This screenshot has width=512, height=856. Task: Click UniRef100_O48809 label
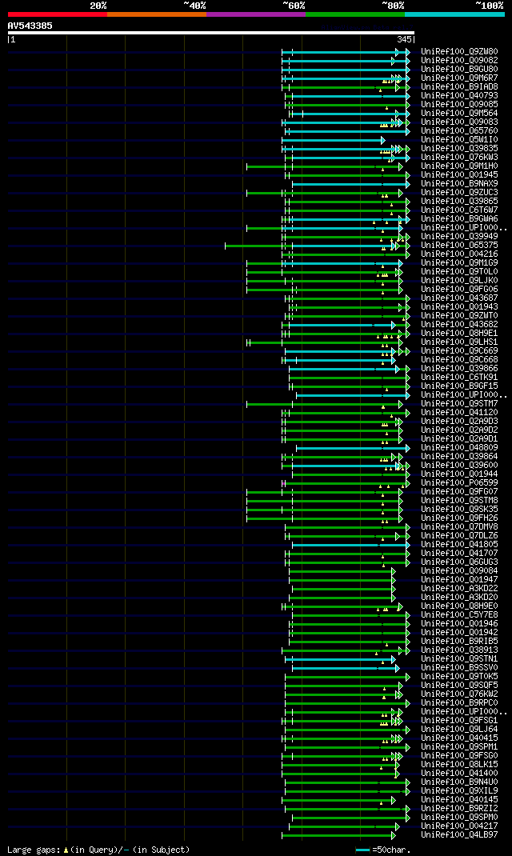click(x=459, y=448)
